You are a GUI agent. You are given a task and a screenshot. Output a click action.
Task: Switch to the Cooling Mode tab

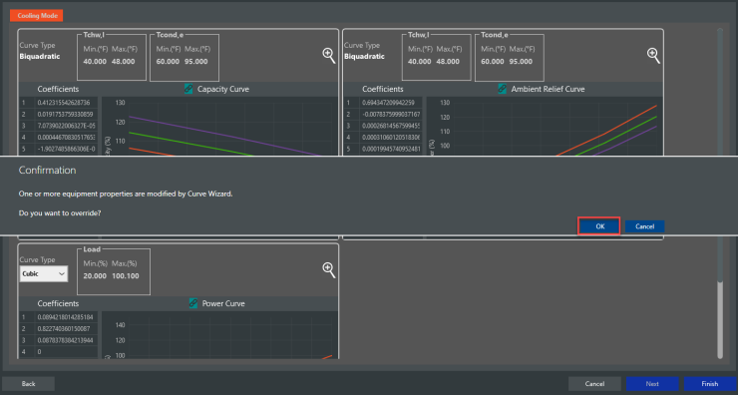[x=37, y=16]
